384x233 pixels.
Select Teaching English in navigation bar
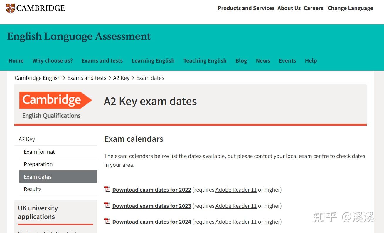205,61
